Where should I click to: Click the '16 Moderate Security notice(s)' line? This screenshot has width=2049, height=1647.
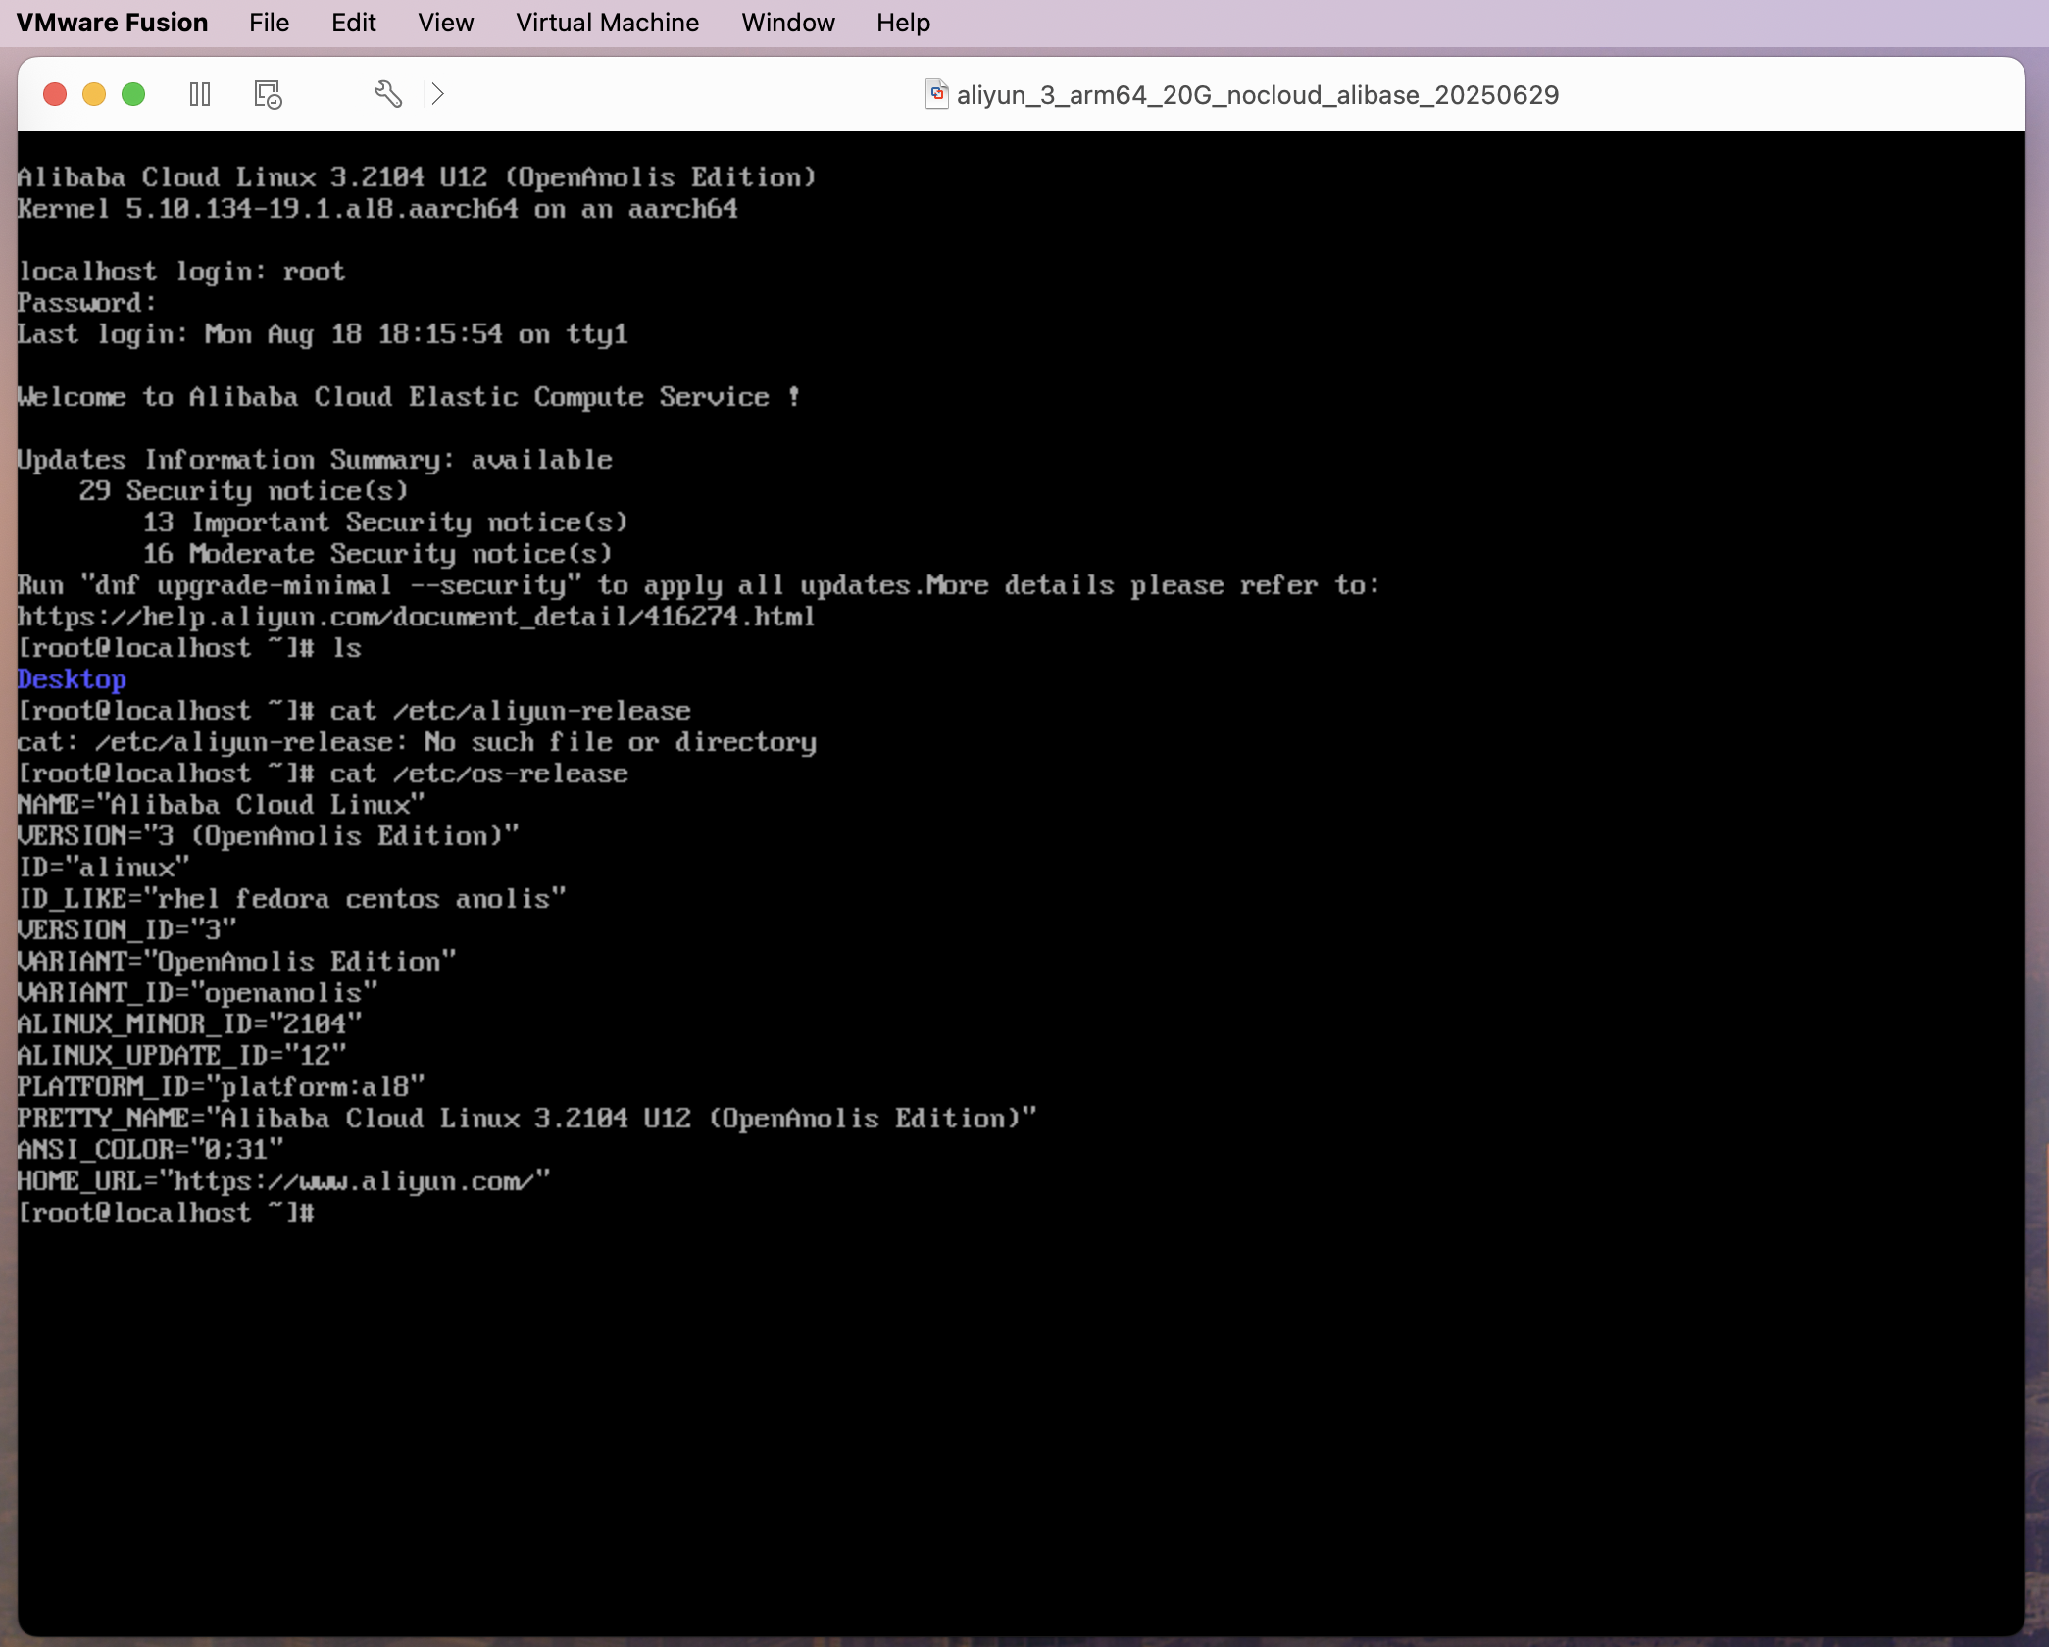point(377,554)
